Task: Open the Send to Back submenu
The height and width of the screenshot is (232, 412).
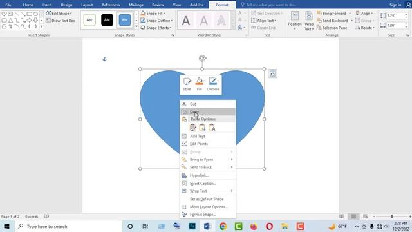Action: 207,167
